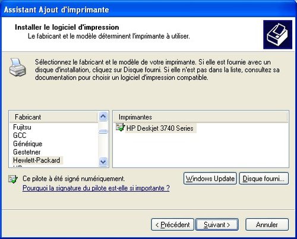Click scroll up arrow of manufacturer list

[x=103, y=117]
